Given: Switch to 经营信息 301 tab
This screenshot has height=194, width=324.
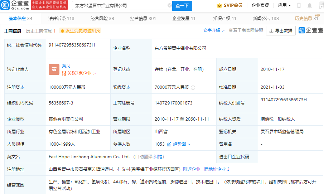Looking at the screenshot, I should click(143, 19).
